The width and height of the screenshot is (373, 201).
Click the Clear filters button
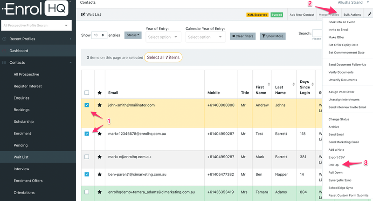click(242, 36)
